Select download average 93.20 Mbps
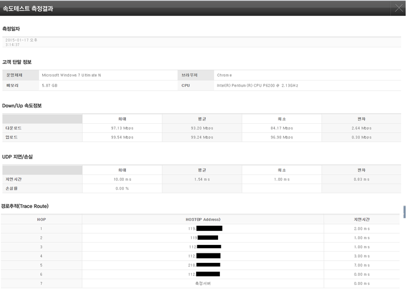Viewport: 416px width, 304px height. pos(202,128)
